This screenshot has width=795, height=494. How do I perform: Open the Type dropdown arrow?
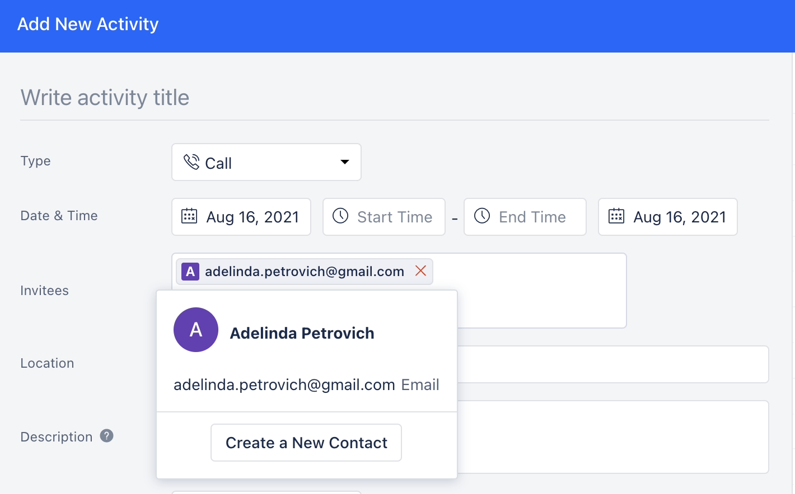coord(345,162)
